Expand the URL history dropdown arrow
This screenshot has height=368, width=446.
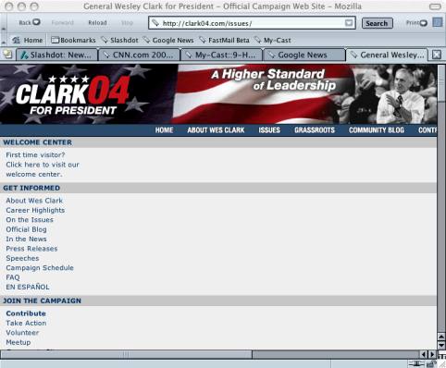click(x=349, y=23)
